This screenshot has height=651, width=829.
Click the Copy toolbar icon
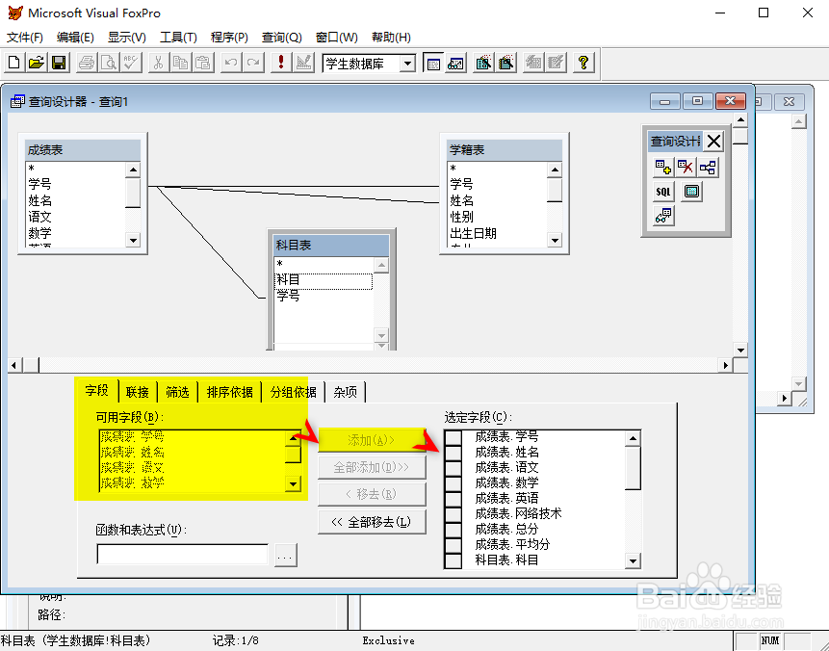click(181, 63)
